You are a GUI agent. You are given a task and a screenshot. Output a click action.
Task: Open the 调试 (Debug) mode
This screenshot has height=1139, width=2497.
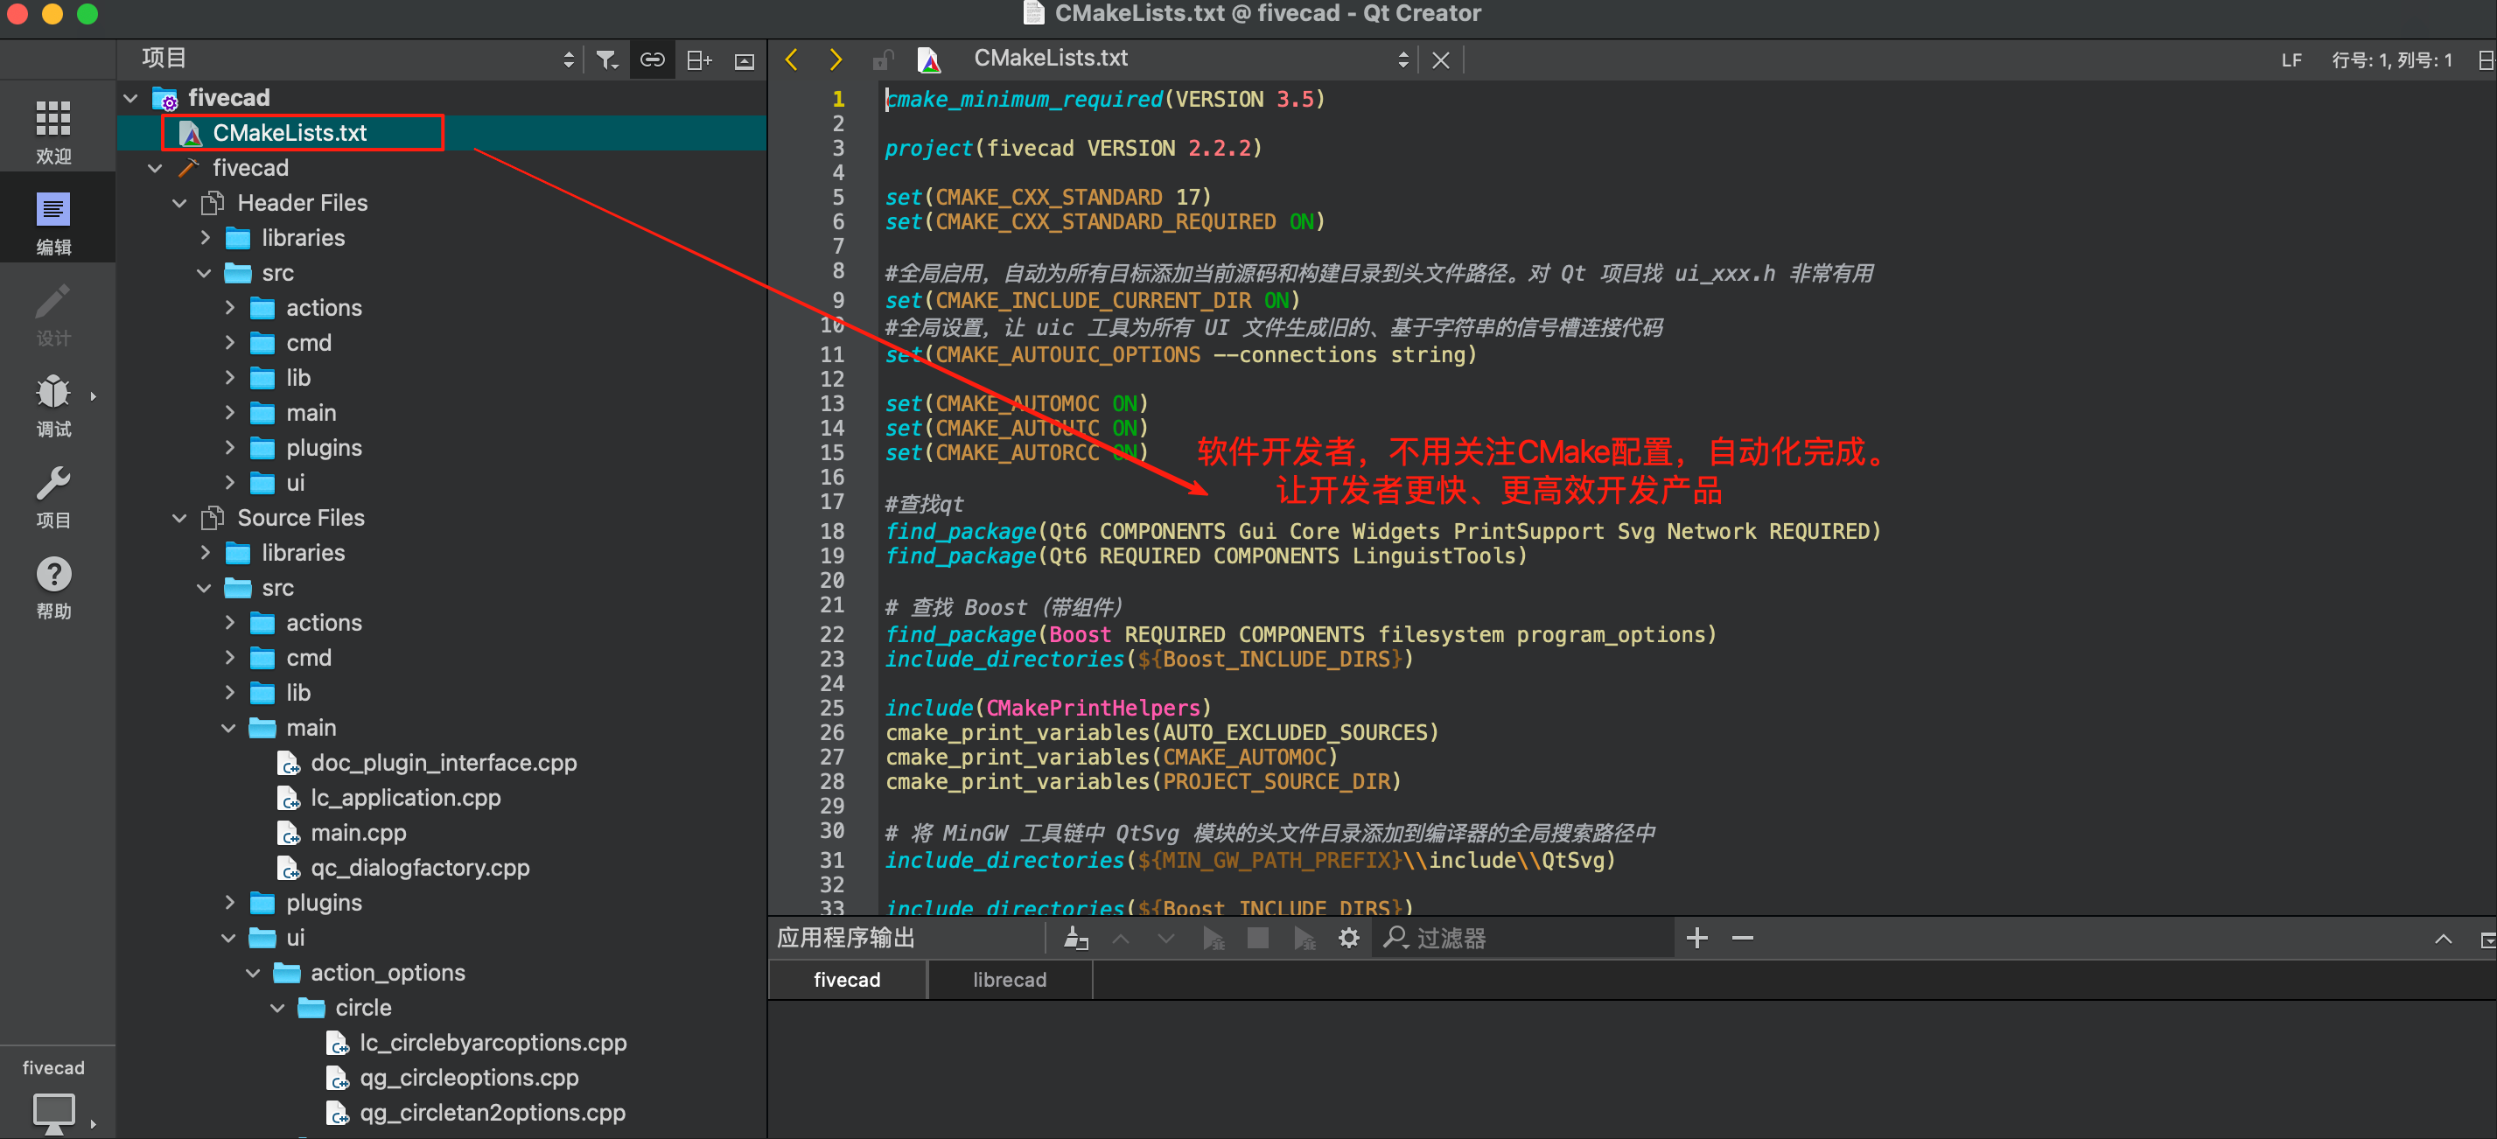tap(53, 405)
